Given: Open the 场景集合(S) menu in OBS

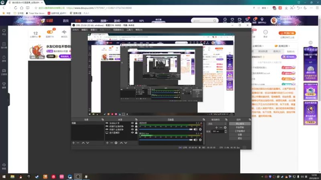Looking at the screenshot, I should [118, 30].
